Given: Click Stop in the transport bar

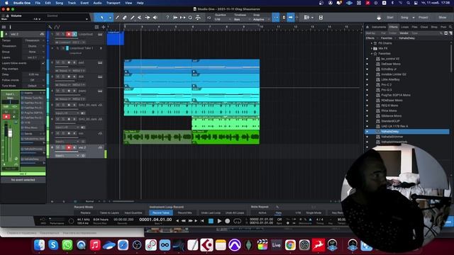Looking at the screenshot, I should (x=211, y=221).
